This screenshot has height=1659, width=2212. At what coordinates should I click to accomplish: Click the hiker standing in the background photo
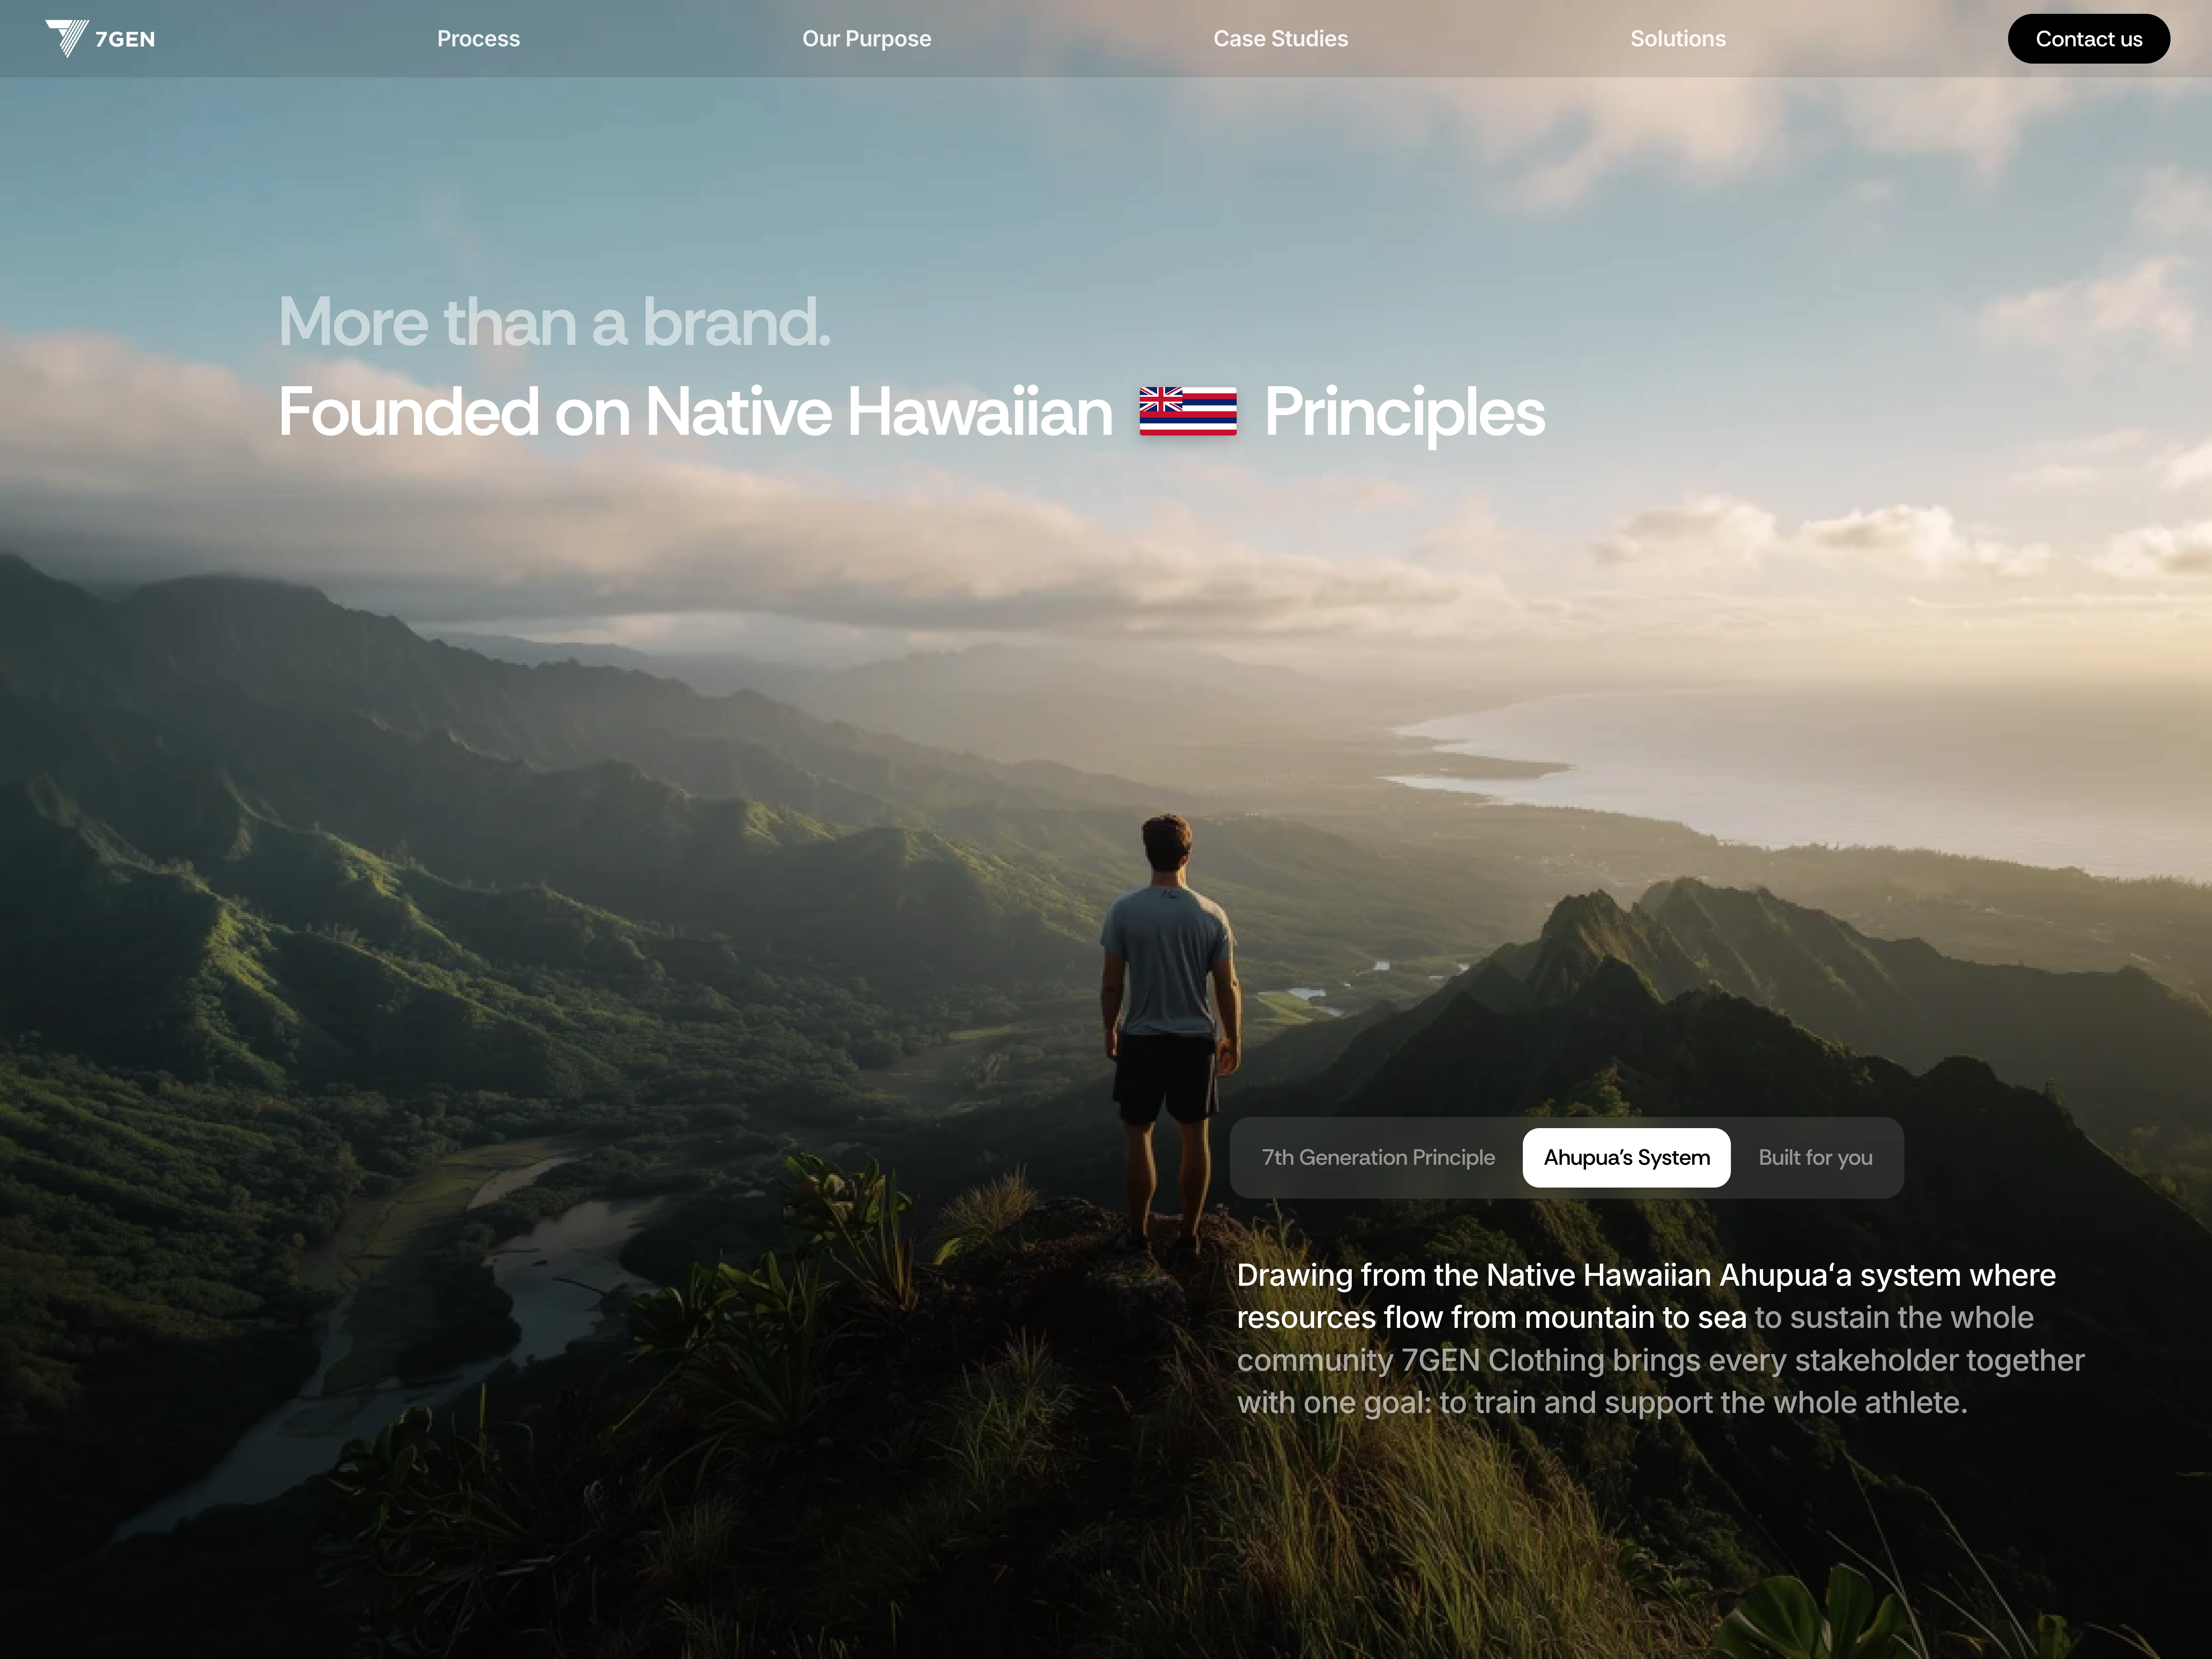tap(1168, 1030)
